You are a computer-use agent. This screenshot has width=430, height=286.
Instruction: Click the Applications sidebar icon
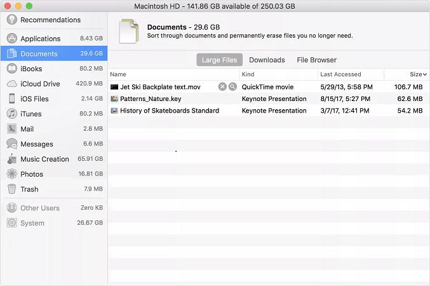coord(12,38)
